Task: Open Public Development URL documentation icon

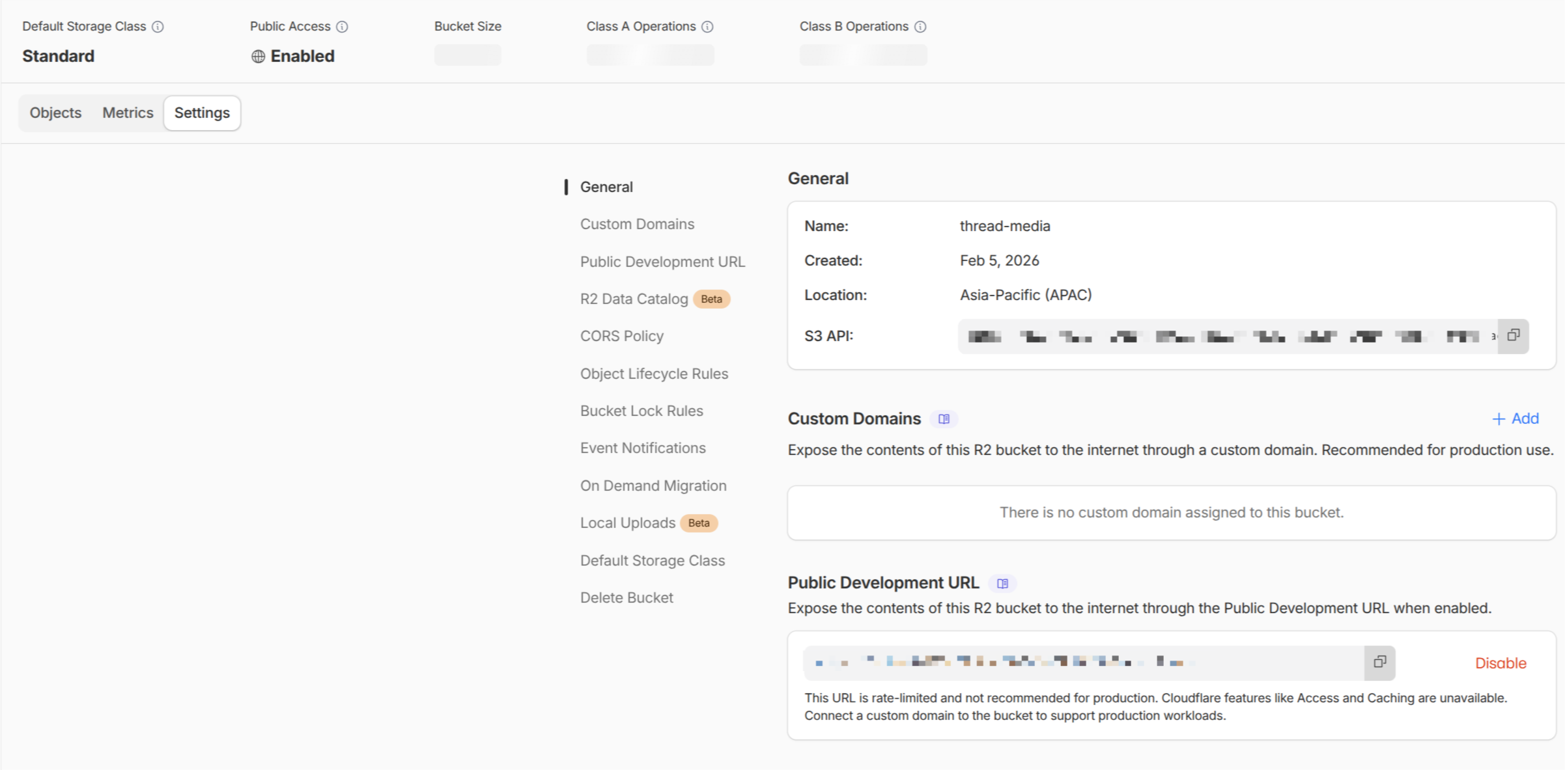Action: pyautogui.click(x=1002, y=584)
